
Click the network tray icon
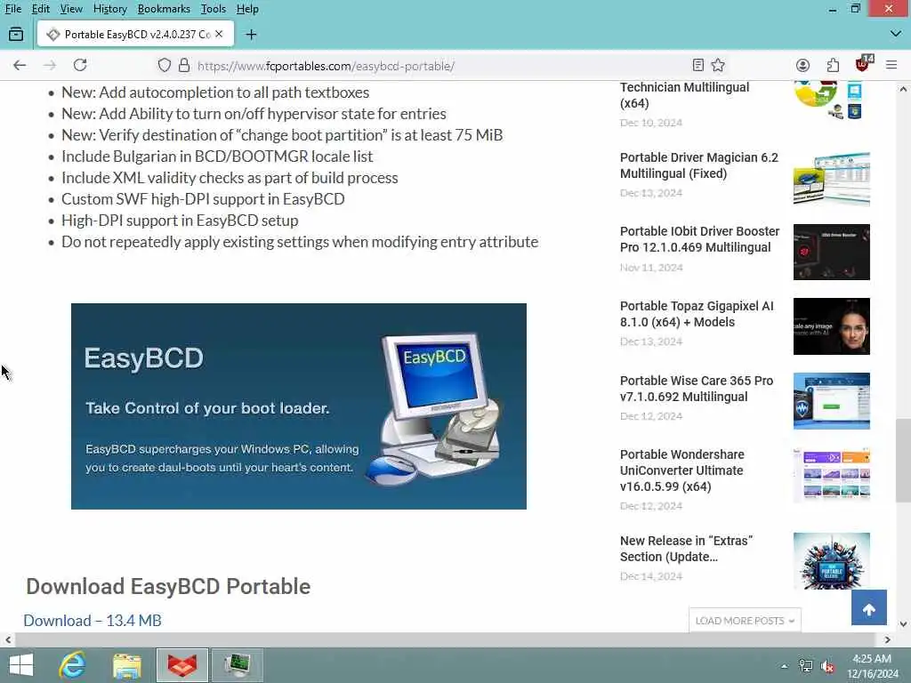point(806,666)
